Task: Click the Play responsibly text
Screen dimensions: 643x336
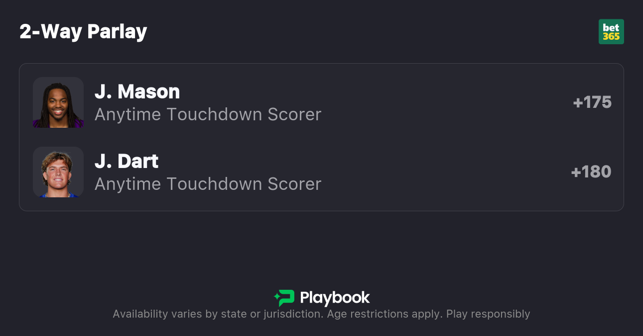Action: (488, 314)
